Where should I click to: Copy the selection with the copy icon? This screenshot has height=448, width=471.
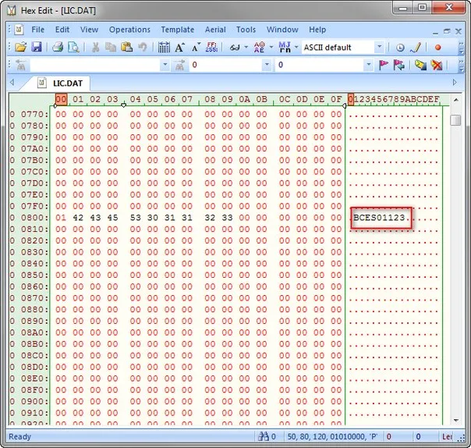[x=111, y=47]
